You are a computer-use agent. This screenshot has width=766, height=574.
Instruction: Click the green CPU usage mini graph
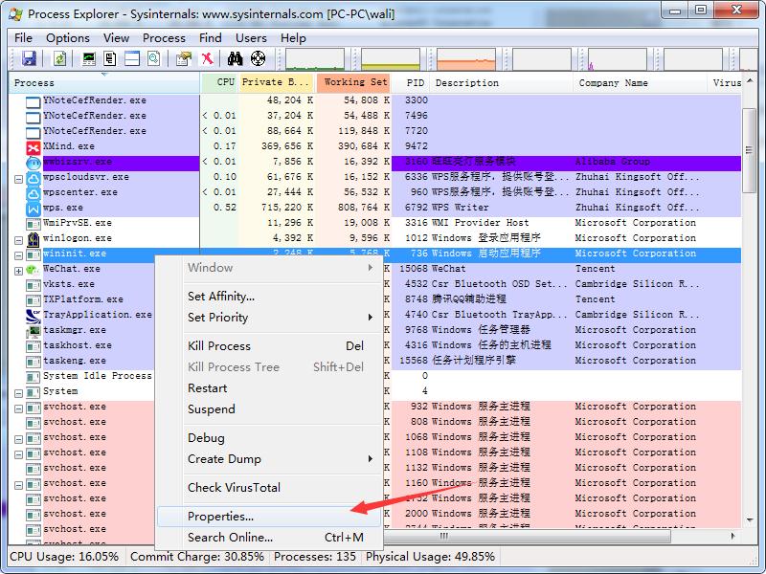click(x=315, y=59)
